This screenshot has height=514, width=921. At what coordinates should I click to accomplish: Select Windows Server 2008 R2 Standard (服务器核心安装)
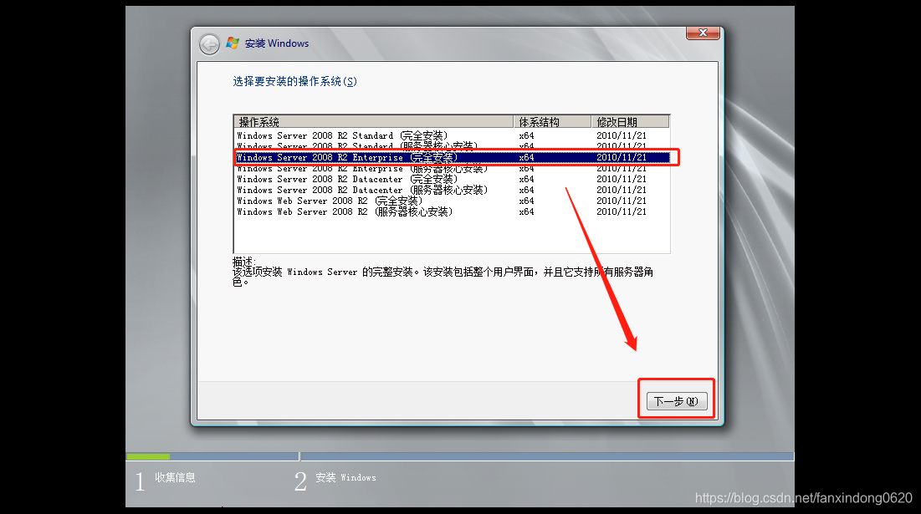451,145
